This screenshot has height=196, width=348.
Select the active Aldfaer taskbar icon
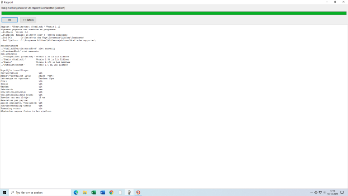point(129,193)
